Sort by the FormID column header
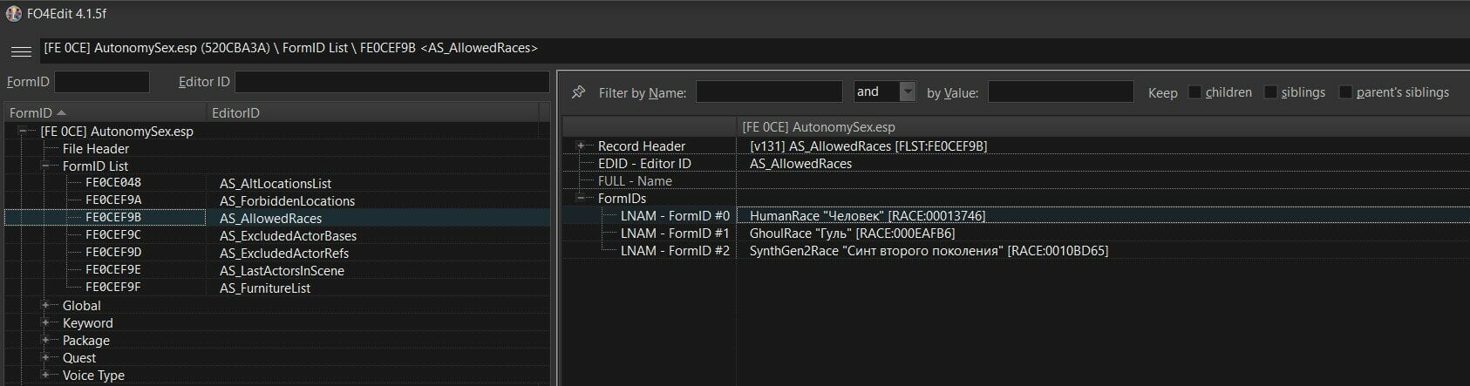The width and height of the screenshot is (1470, 386). tap(105, 112)
